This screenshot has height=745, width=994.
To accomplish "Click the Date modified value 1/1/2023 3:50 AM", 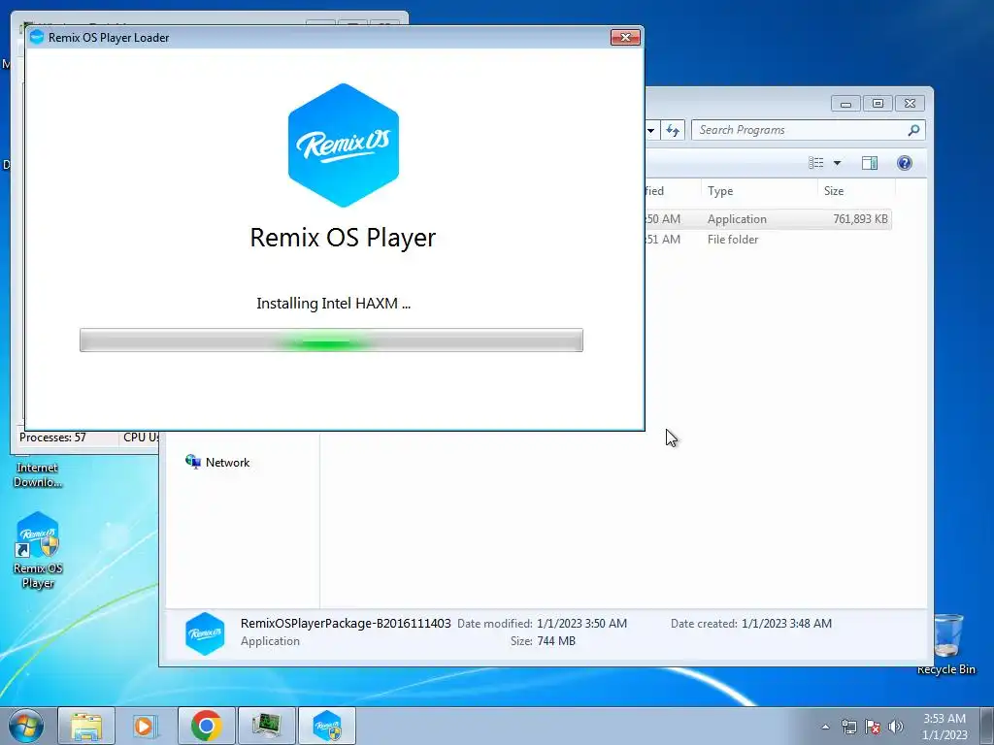I will [x=581, y=624].
